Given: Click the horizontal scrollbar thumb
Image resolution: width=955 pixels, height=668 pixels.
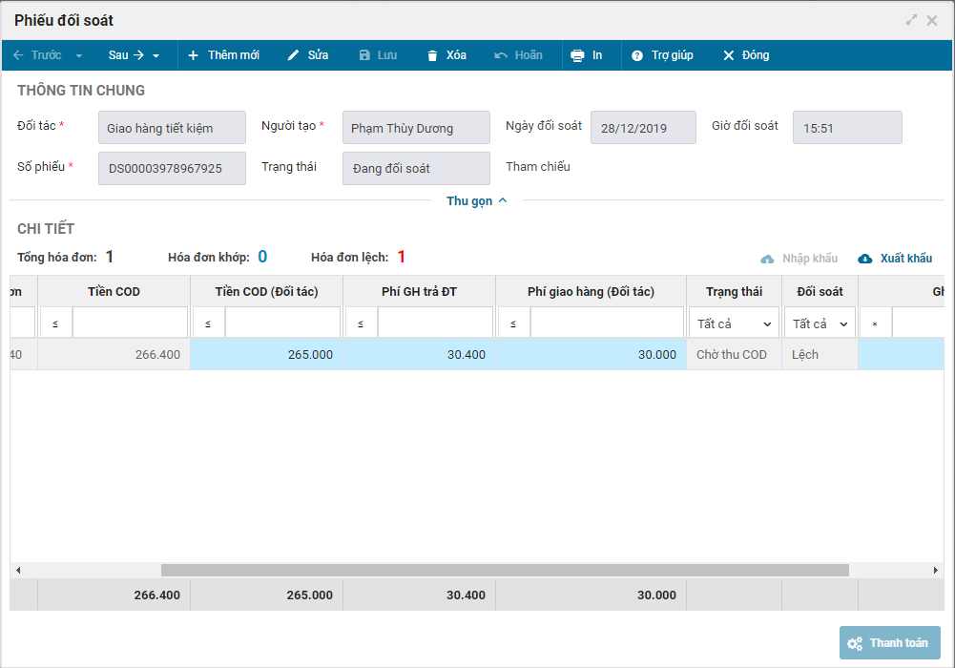Looking at the screenshot, I should pos(505,570).
